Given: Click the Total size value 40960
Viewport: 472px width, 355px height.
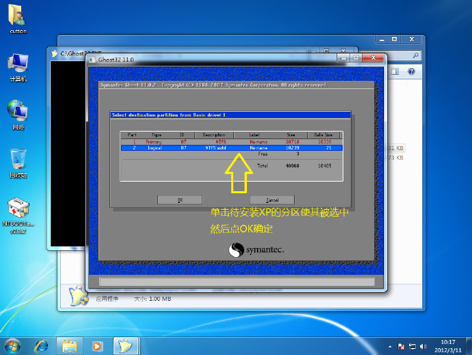Looking at the screenshot, I should click(x=292, y=166).
